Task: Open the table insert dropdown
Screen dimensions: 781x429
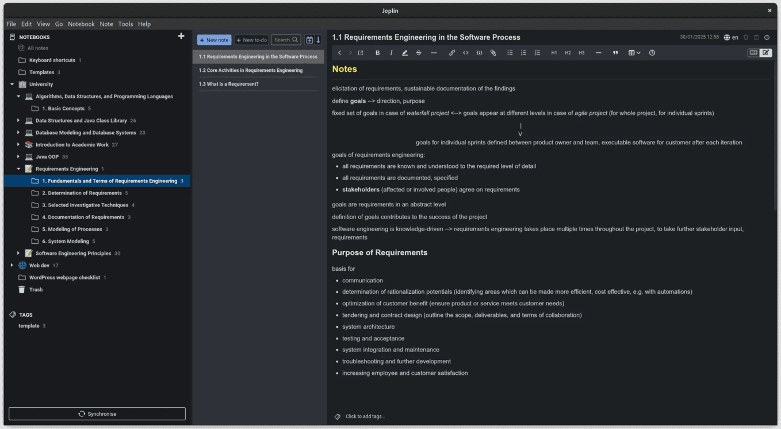Action: [634, 53]
